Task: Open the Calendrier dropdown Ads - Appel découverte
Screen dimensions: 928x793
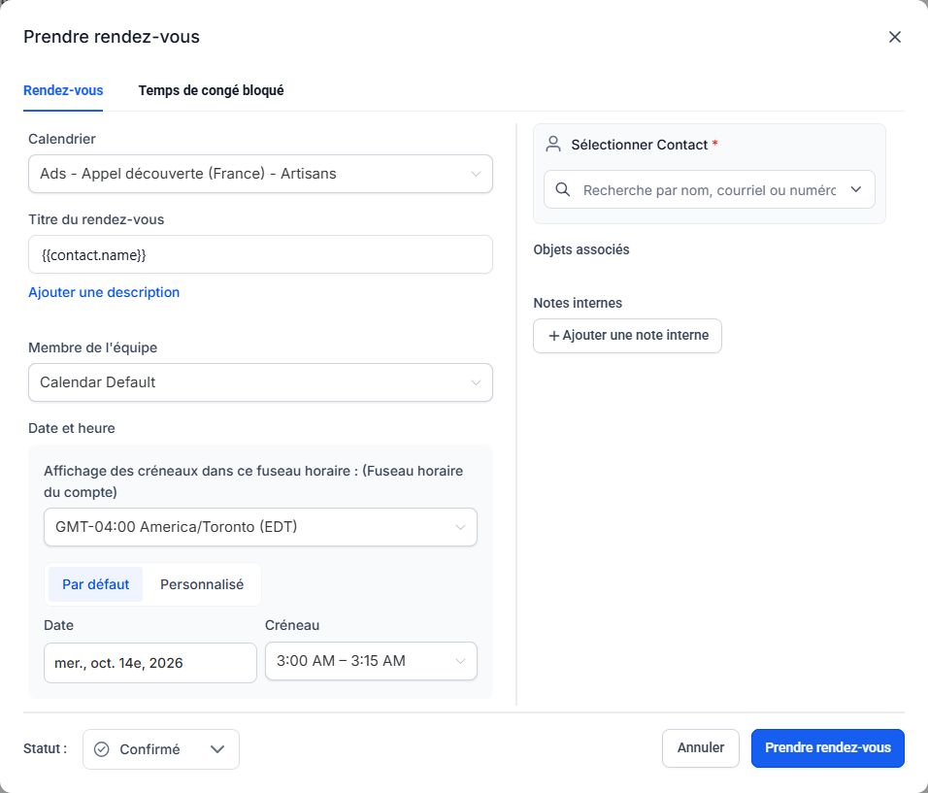Action: coord(260,174)
